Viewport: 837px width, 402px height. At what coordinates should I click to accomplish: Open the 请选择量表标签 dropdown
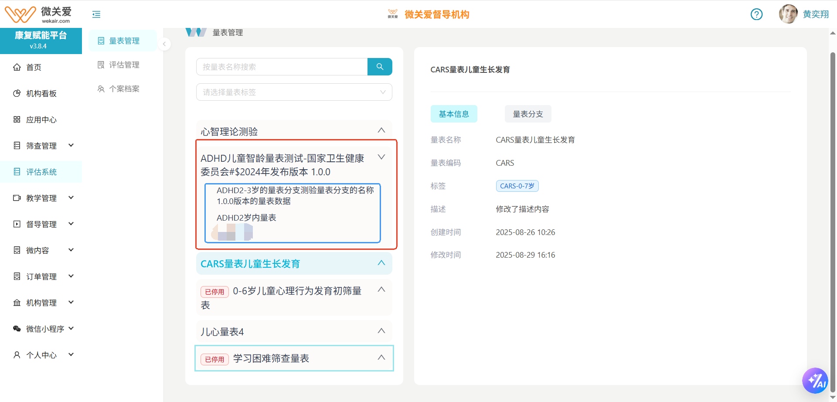(x=294, y=92)
